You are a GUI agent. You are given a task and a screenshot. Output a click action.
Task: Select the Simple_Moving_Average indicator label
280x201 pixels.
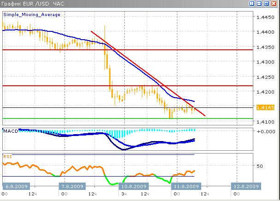coord(32,14)
